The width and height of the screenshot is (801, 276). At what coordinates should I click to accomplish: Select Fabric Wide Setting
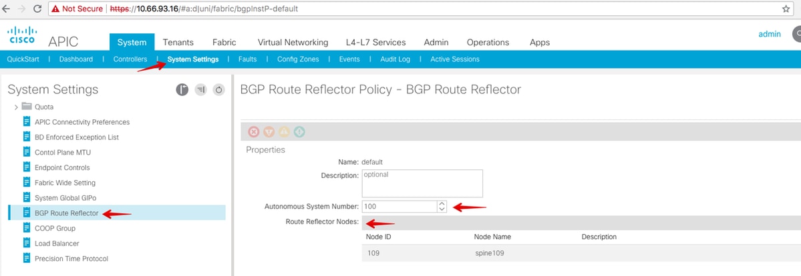coord(65,183)
